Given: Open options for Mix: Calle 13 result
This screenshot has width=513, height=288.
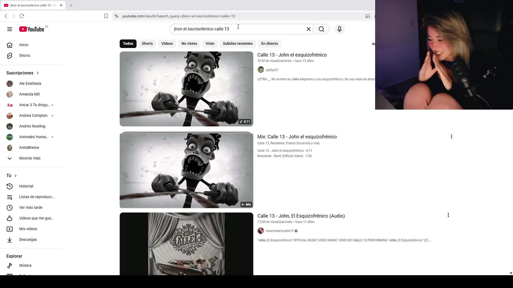Looking at the screenshot, I should click(x=451, y=136).
